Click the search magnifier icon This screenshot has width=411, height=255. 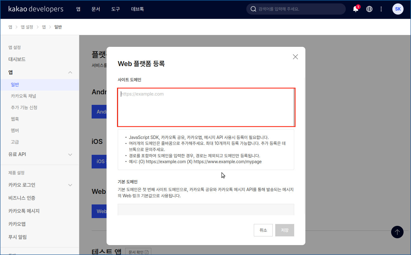click(253, 9)
